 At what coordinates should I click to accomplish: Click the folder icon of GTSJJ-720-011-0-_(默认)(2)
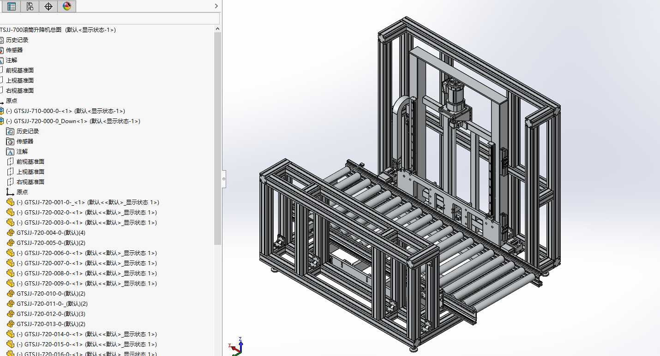(x=11, y=304)
